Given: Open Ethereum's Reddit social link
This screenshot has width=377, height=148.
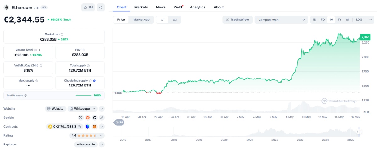Looking at the screenshot, I should [88, 118].
